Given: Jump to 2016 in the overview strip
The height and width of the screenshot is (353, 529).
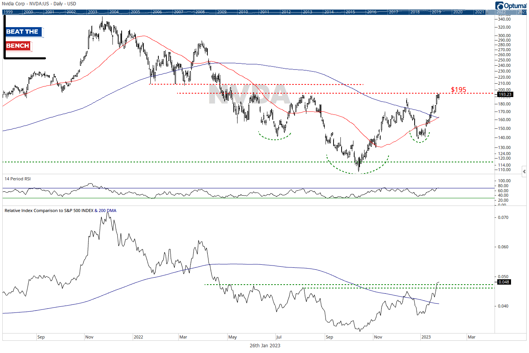Looking at the screenshot, I should 372,12.
